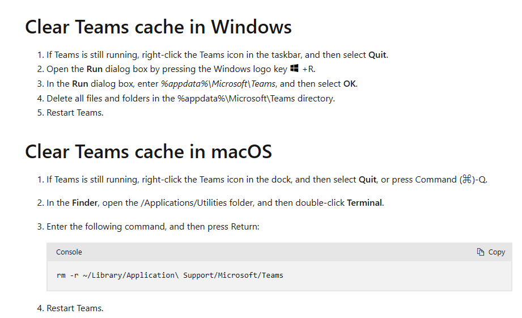Click the rm -r command text

point(170,275)
